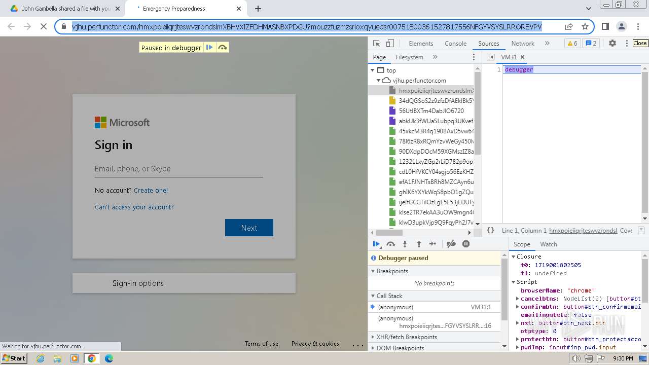Collapse the top frame tree node
Viewport: 649px width, 365px height.
point(373,70)
